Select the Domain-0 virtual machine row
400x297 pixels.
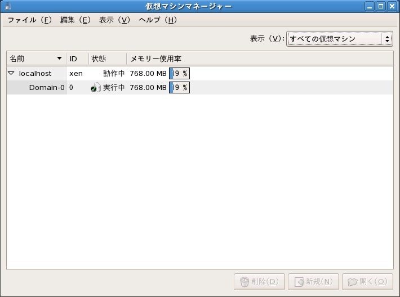(200, 87)
